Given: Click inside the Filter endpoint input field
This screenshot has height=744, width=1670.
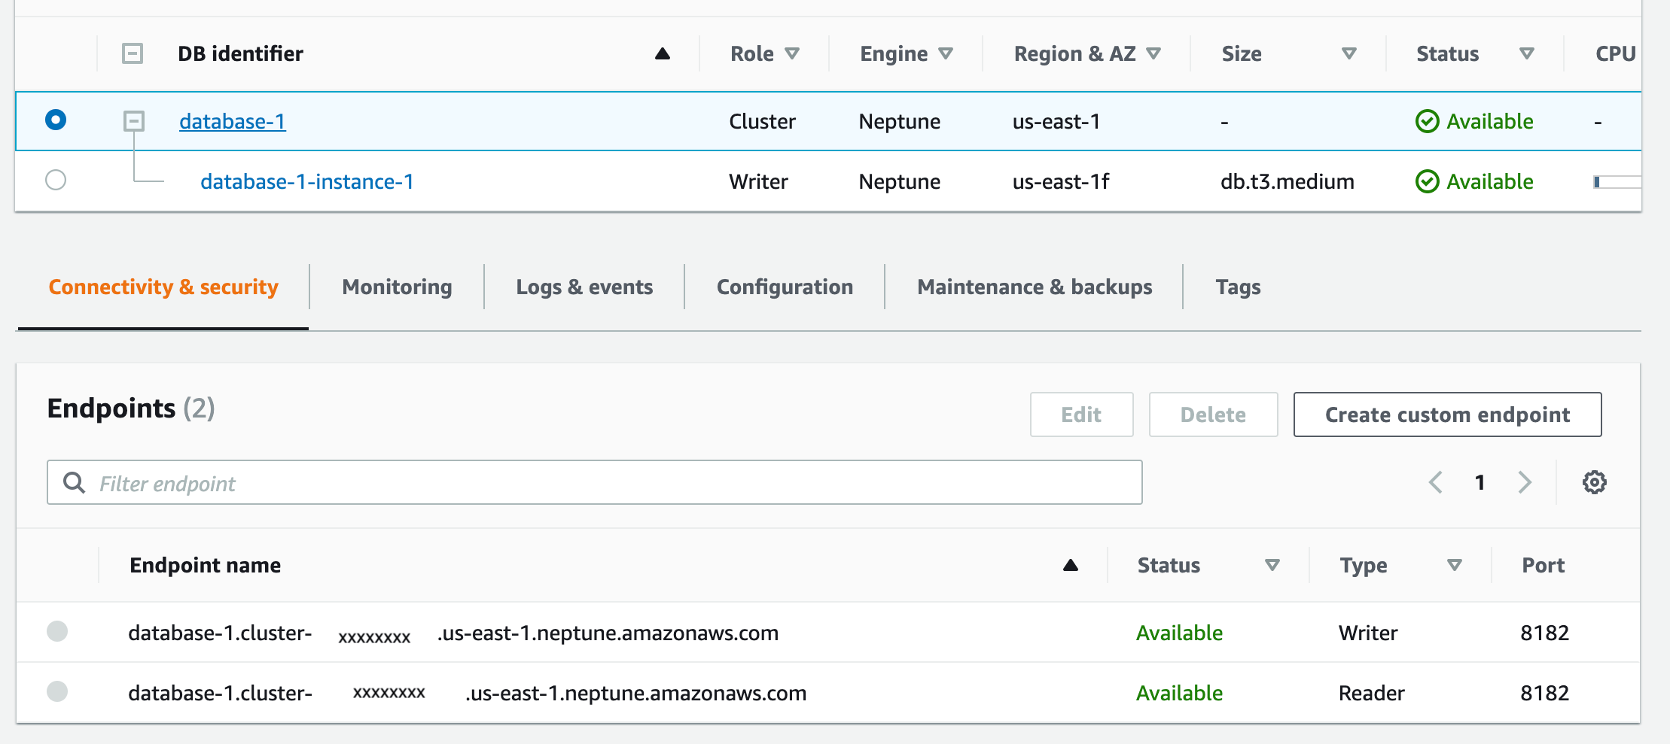Looking at the screenshot, I should [x=452, y=482].
